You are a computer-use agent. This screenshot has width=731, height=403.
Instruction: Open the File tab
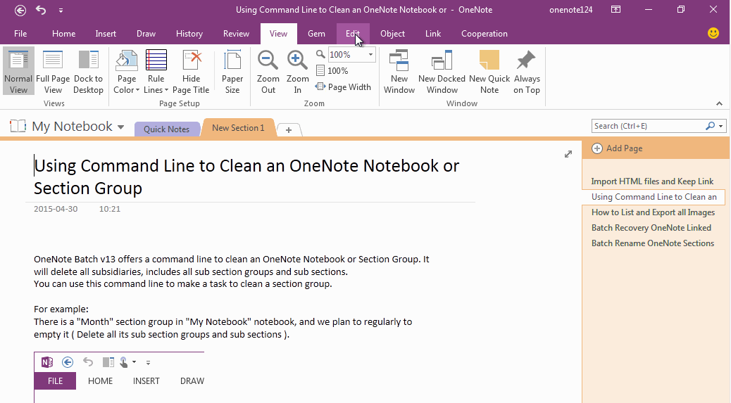20,34
